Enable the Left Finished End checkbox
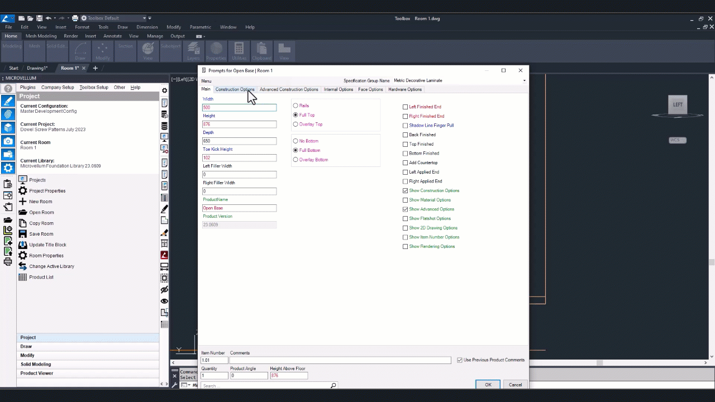The image size is (715, 402). coord(406,107)
